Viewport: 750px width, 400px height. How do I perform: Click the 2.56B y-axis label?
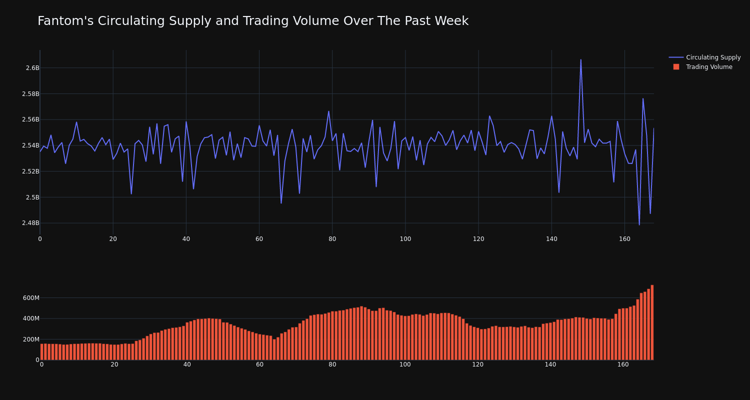pos(30,119)
